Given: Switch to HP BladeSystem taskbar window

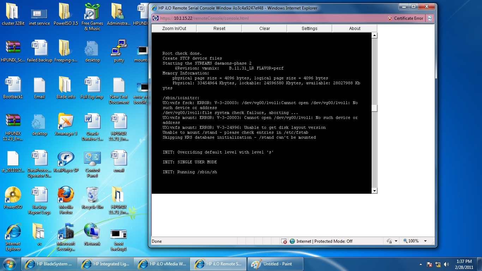Looking at the screenshot, I should coord(49,264).
